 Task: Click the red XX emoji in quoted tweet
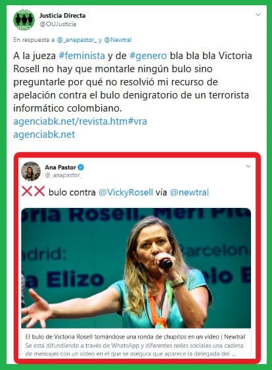(34, 192)
